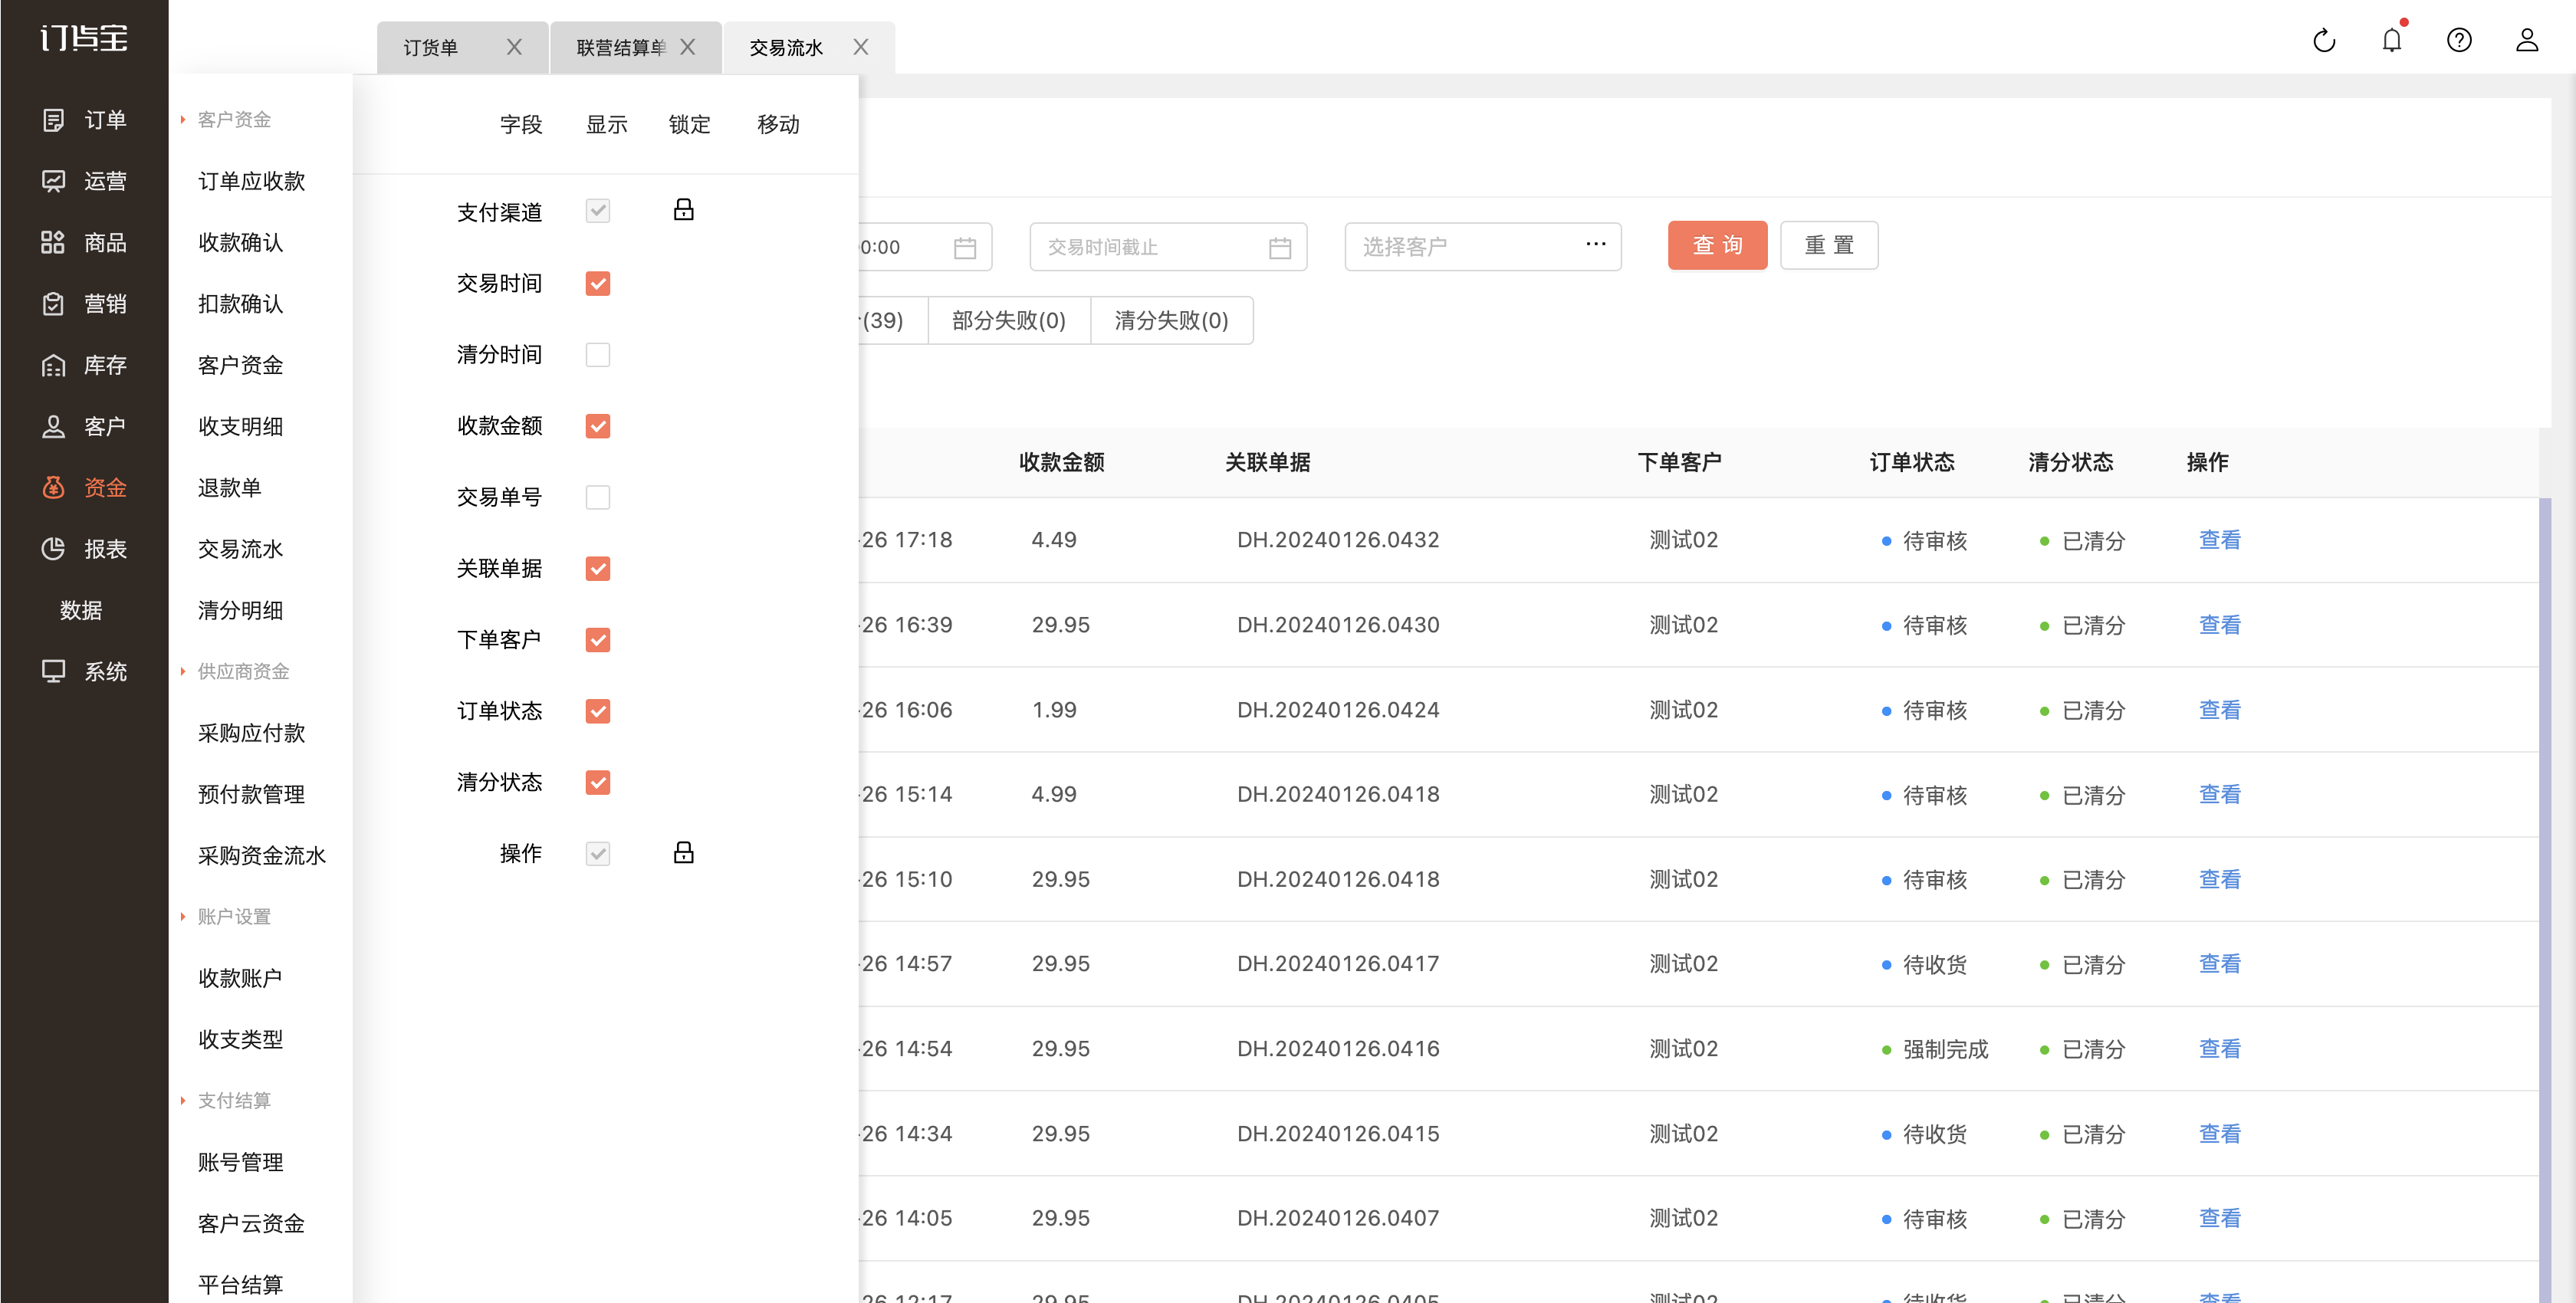This screenshot has height=1303, width=2576.
Task: Uncheck the 收款金额 column checkbox
Action: [597, 426]
